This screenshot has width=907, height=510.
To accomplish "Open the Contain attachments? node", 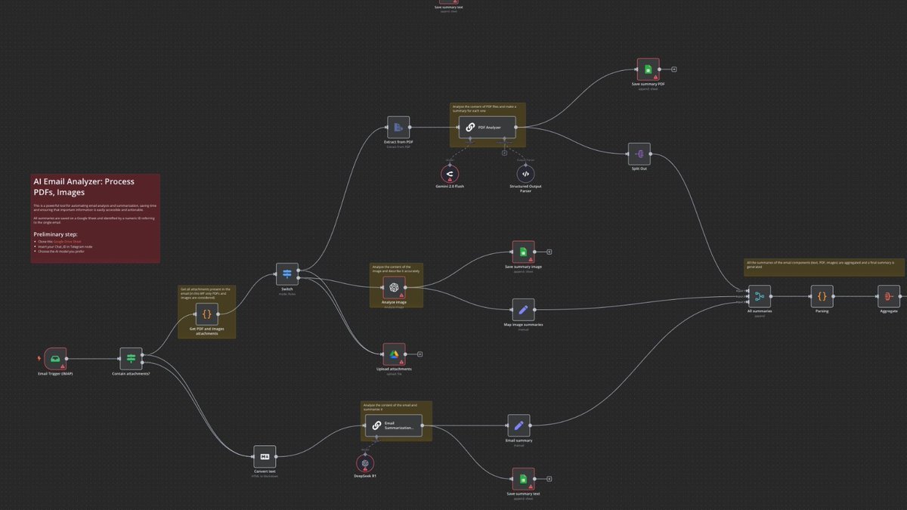I will point(131,359).
